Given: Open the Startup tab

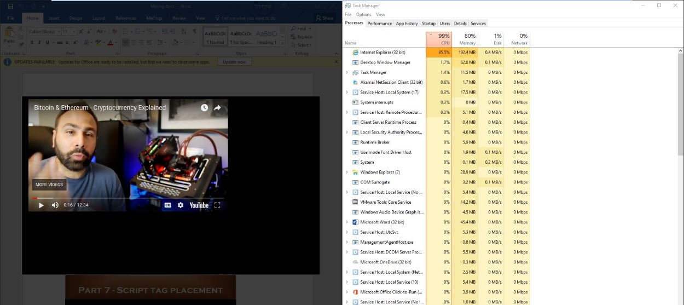Looking at the screenshot, I should point(428,24).
